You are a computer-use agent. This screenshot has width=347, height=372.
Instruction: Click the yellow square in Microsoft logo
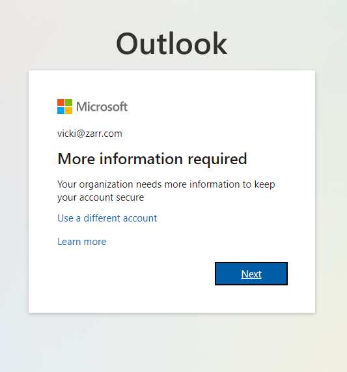click(69, 111)
